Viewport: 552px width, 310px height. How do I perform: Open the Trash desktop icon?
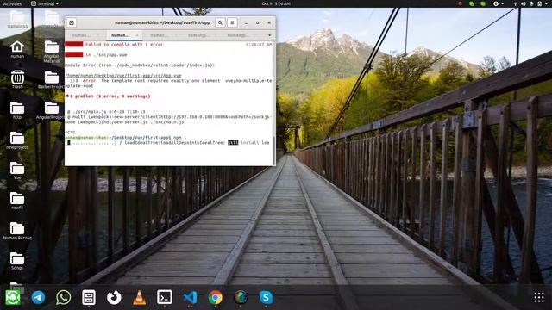[17, 79]
